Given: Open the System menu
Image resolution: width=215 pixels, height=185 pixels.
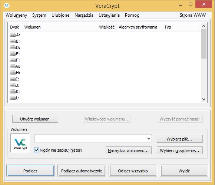Looking at the screenshot, I should pos(39,15).
